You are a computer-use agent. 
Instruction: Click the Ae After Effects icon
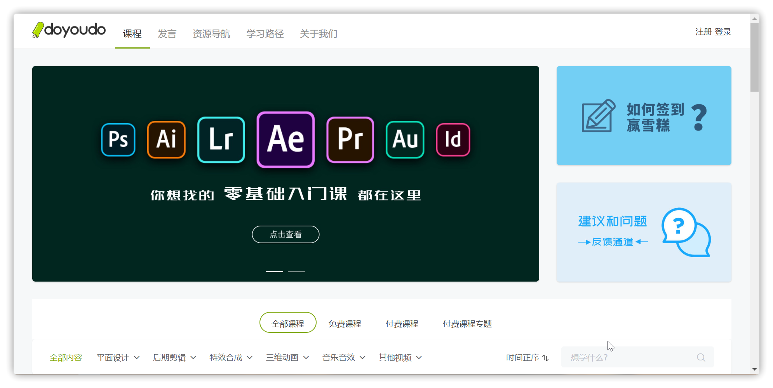coord(286,139)
